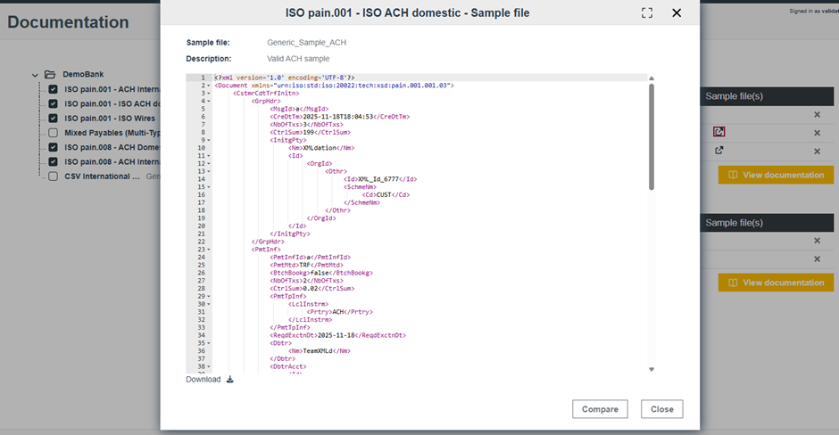Click the fullscreen expand icon in dialog header
Viewport: 839px width, 435px height.
[x=647, y=13]
